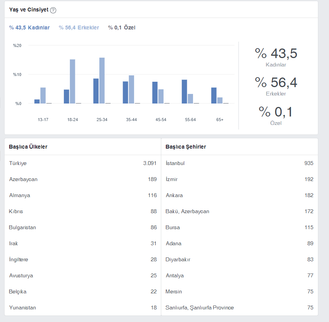
Task: Select the Yunanistan country row
Action: coord(83,308)
